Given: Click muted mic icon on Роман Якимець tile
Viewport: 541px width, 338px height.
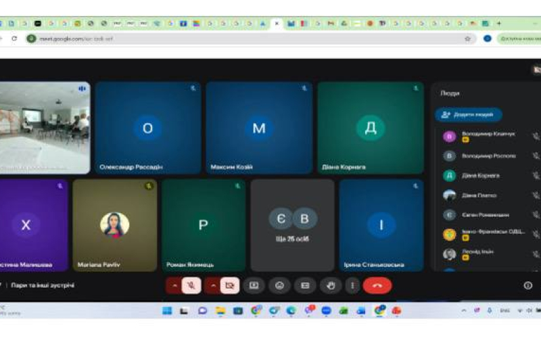Looking at the screenshot, I should (237, 186).
